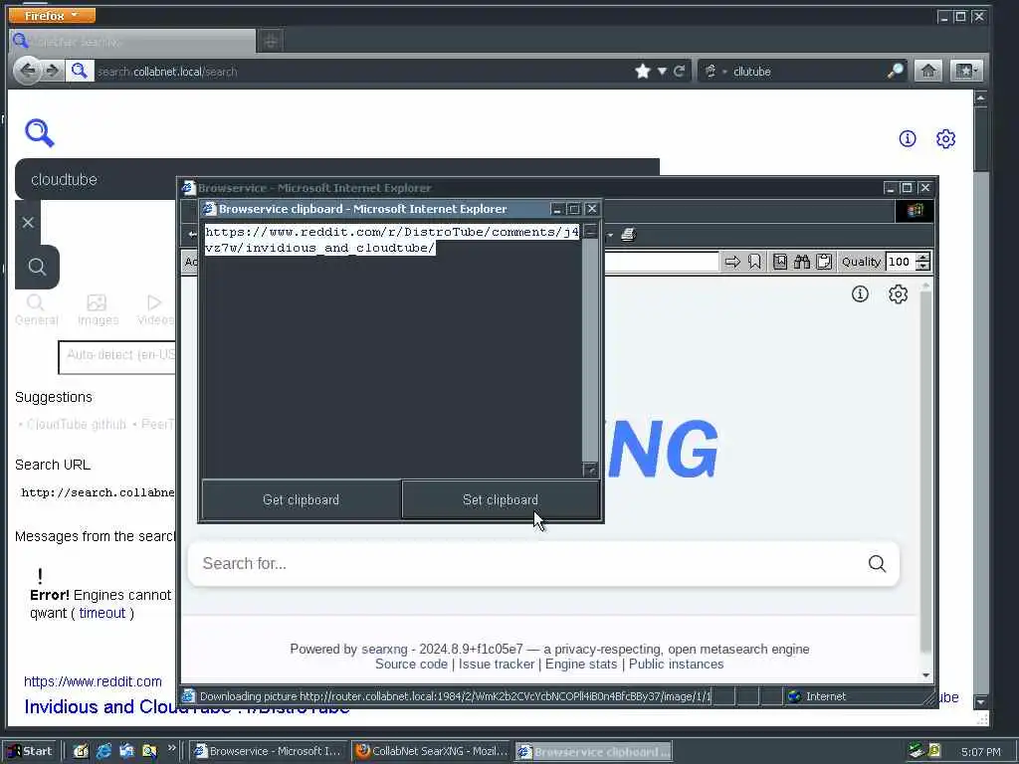Viewport: 1019px width, 764px height.
Task: Click the Go arrow icon in Browservice toolbar
Action: [x=732, y=262]
